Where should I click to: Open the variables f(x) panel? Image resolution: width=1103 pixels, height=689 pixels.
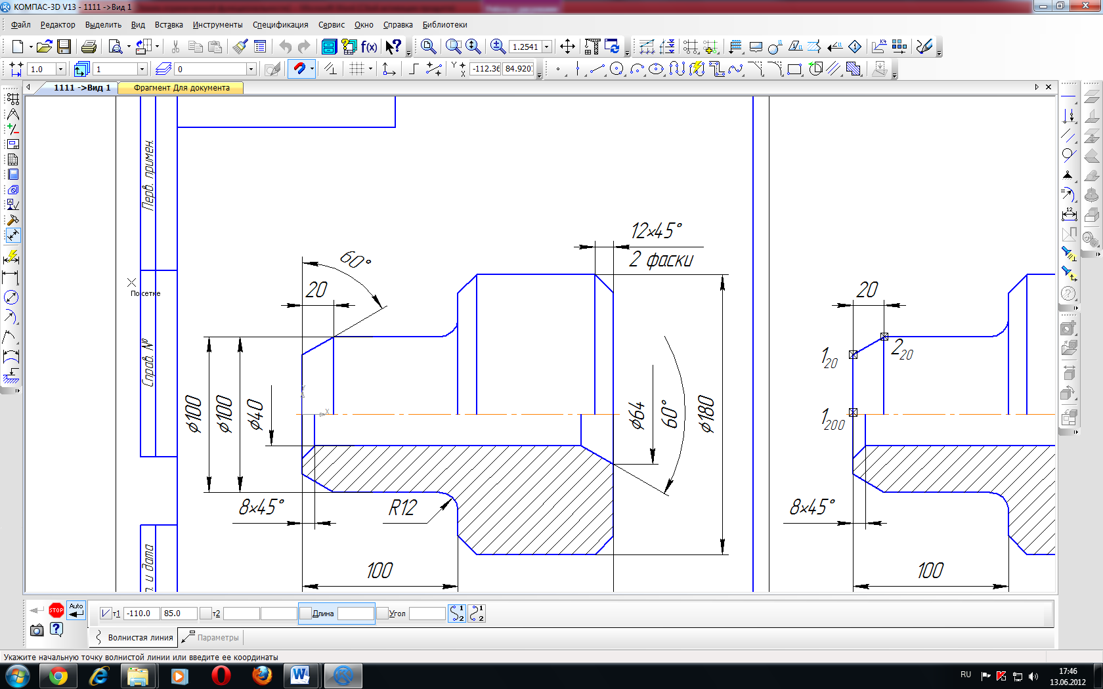click(x=369, y=47)
